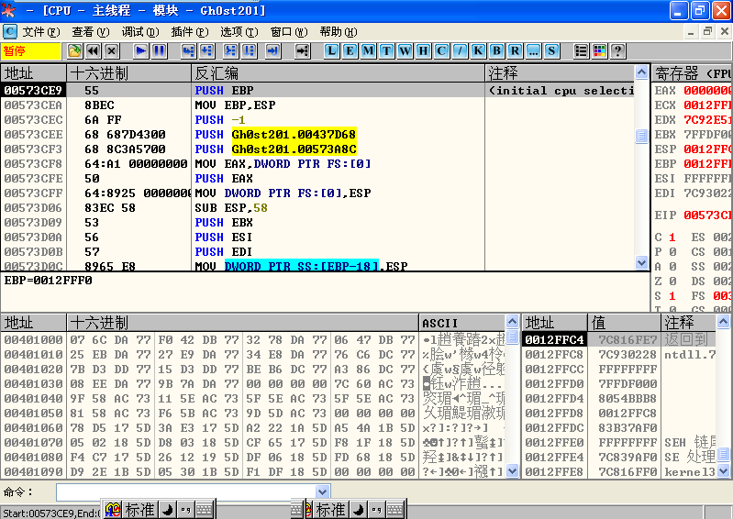733x519 pixels.
Task: Click the 反汇编 column header
Action: (x=338, y=73)
